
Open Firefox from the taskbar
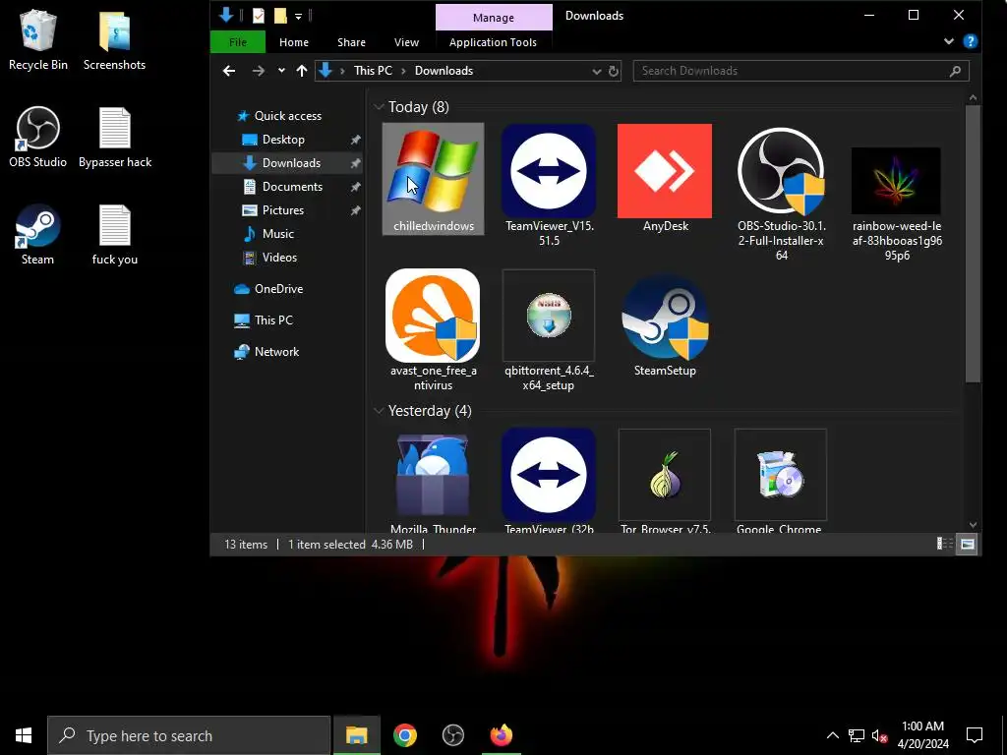tap(501, 735)
